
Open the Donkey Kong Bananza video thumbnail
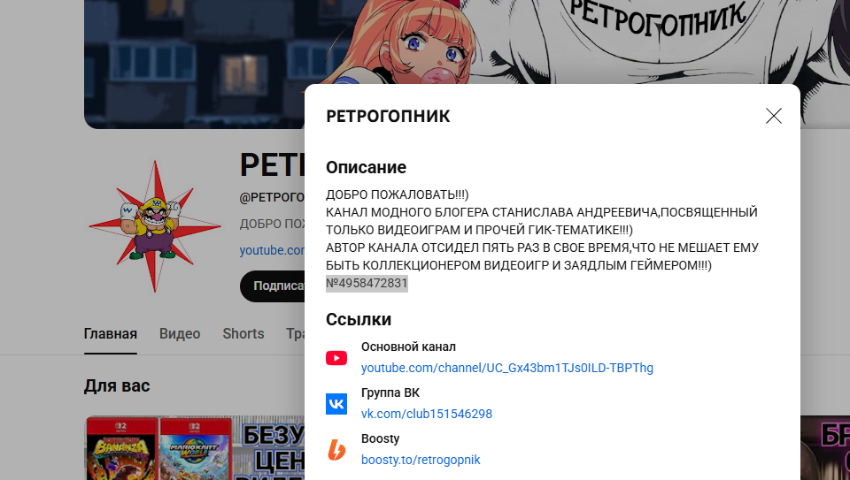point(122,448)
